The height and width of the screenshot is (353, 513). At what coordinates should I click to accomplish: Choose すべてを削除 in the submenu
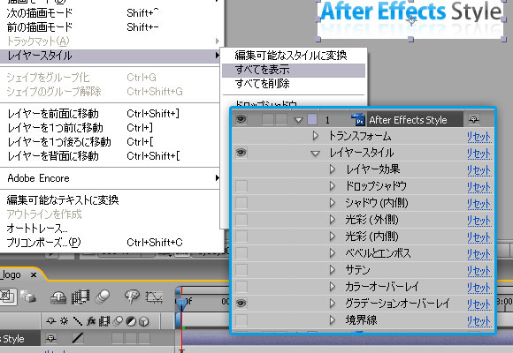[294, 84]
